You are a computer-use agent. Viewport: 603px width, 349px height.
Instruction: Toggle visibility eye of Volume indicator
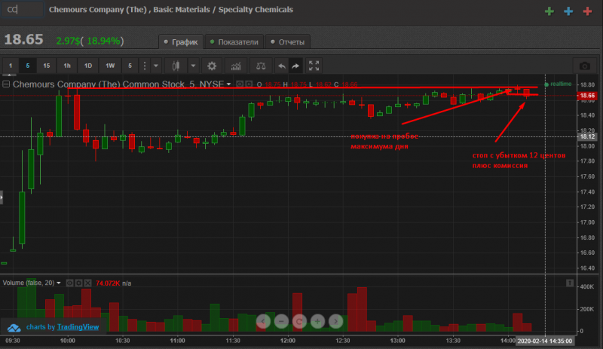pos(69,283)
